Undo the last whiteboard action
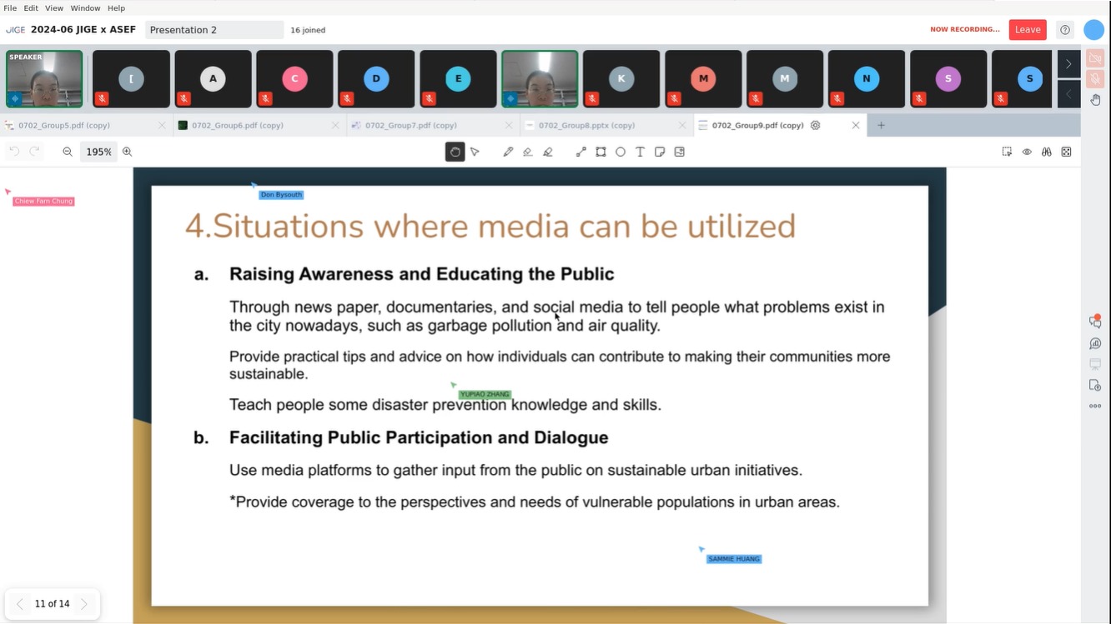The height and width of the screenshot is (624, 1111). (14, 152)
